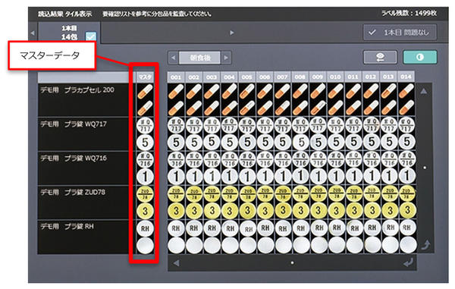455x289 pixels.
Task: Click the right arrow in the tab strip
Action: (231, 33)
